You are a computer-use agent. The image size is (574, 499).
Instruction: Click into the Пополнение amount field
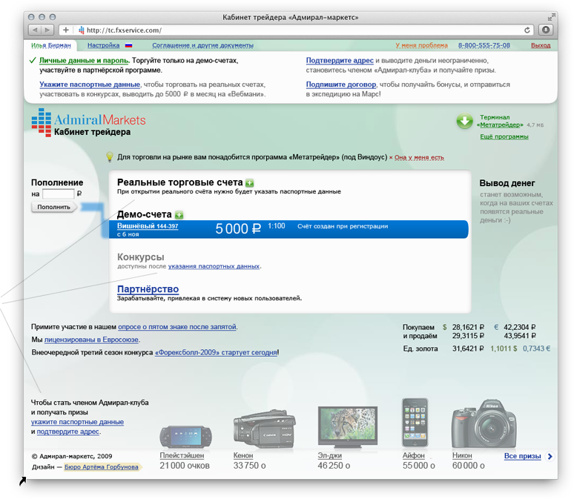58,194
